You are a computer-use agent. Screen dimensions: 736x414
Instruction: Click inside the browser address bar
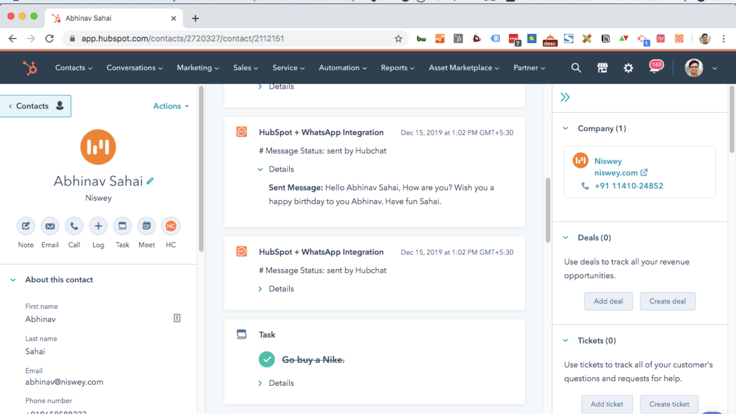pos(184,39)
